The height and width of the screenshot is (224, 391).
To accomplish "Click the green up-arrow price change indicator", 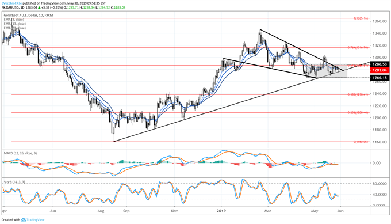I will [39, 7].
